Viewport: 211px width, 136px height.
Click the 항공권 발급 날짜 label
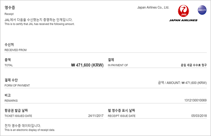(x=16, y=111)
